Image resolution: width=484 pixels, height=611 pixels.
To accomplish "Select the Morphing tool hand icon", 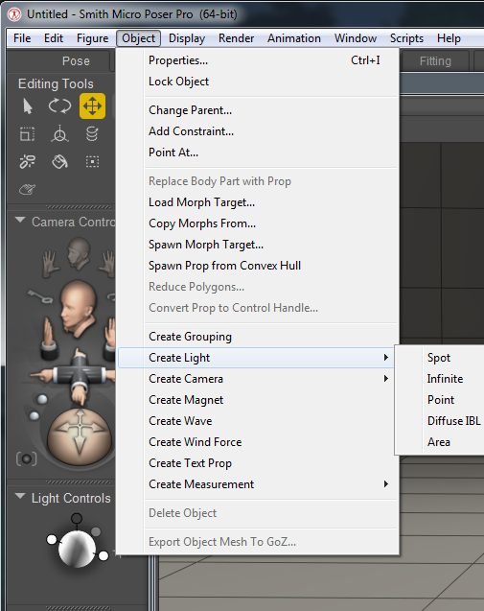I will pos(27,190).
